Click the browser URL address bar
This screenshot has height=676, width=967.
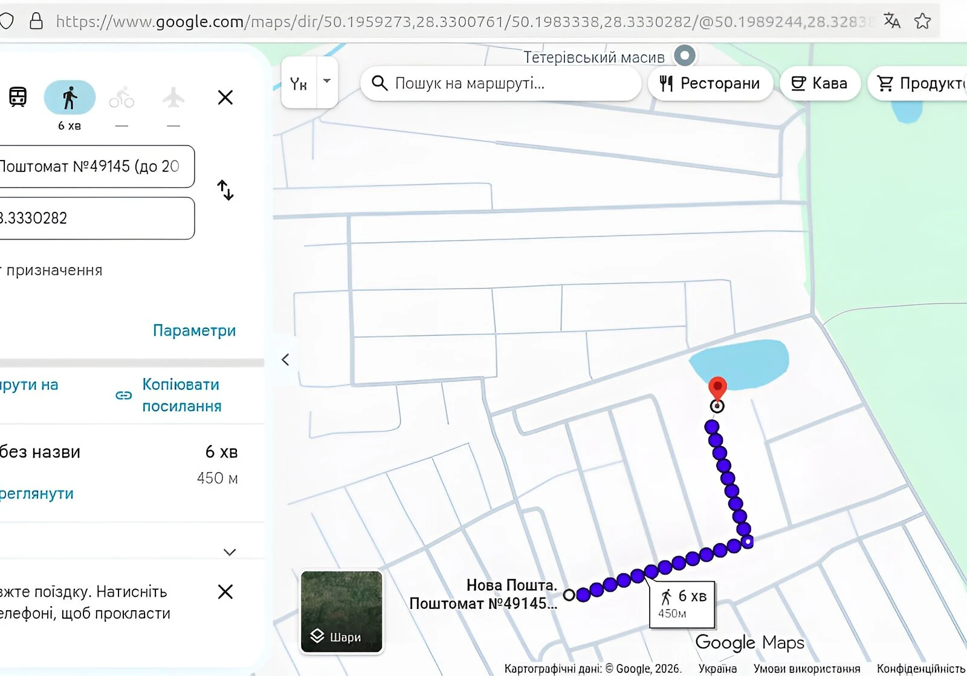point(465,22)
